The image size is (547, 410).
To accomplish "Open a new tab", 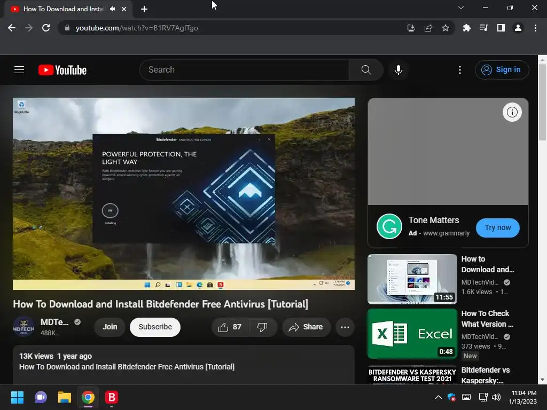I will 144,9.
